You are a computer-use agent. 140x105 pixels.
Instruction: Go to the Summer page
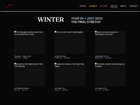pyautogui.click(x=93, y=6)
